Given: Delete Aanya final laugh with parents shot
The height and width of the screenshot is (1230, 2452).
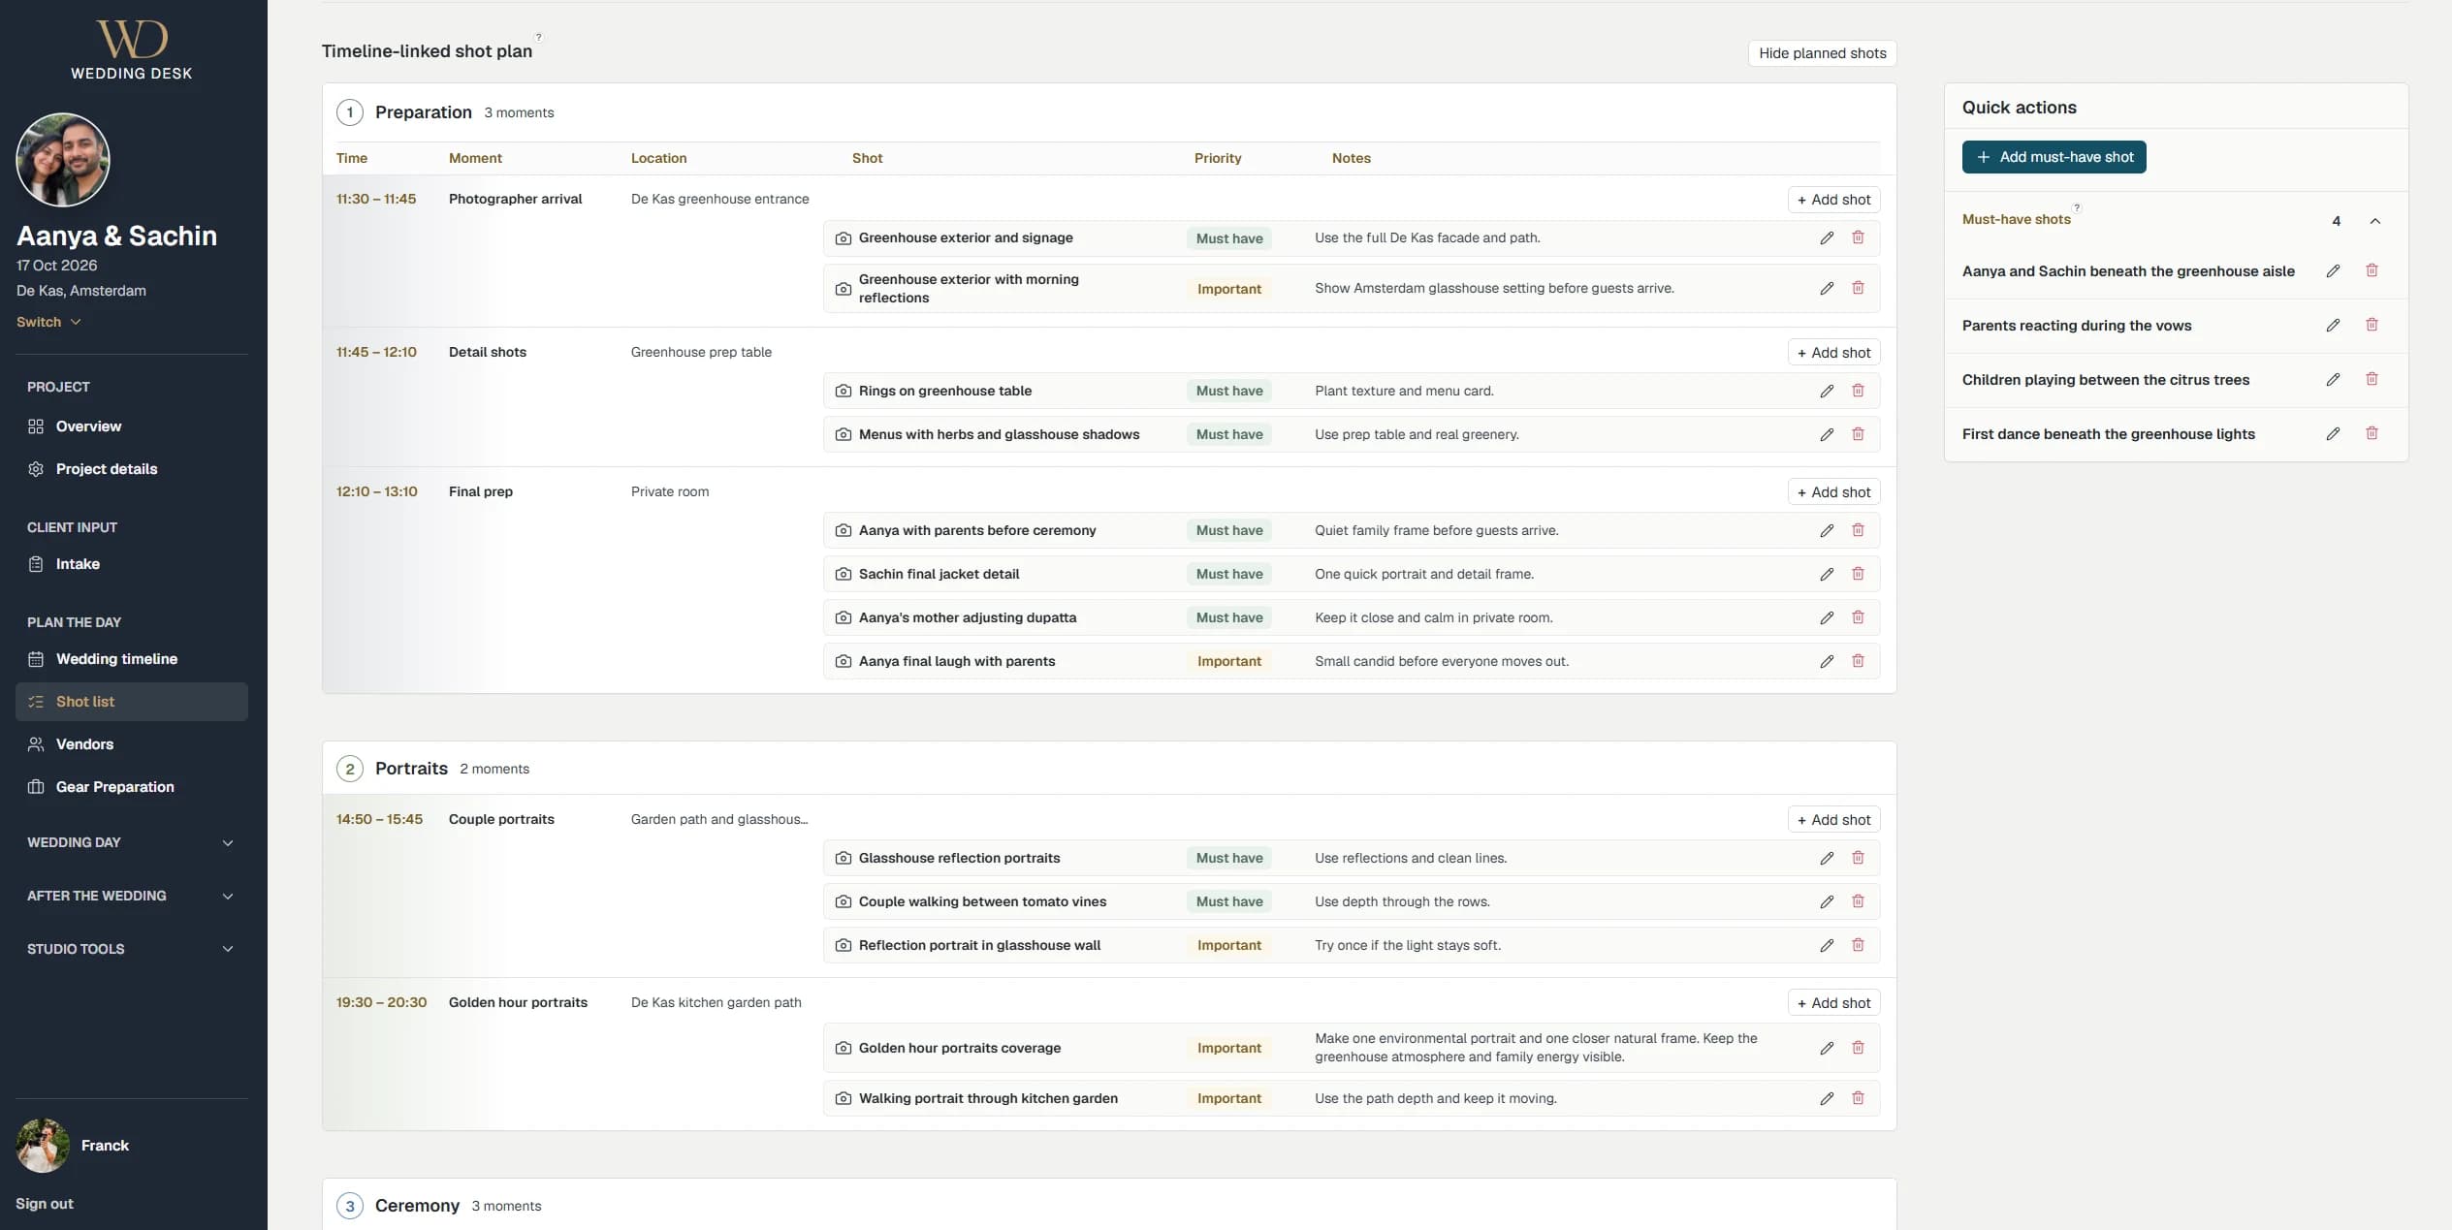Looking at the screenshot, I should pyautogui.click(x=1858, y=661).
